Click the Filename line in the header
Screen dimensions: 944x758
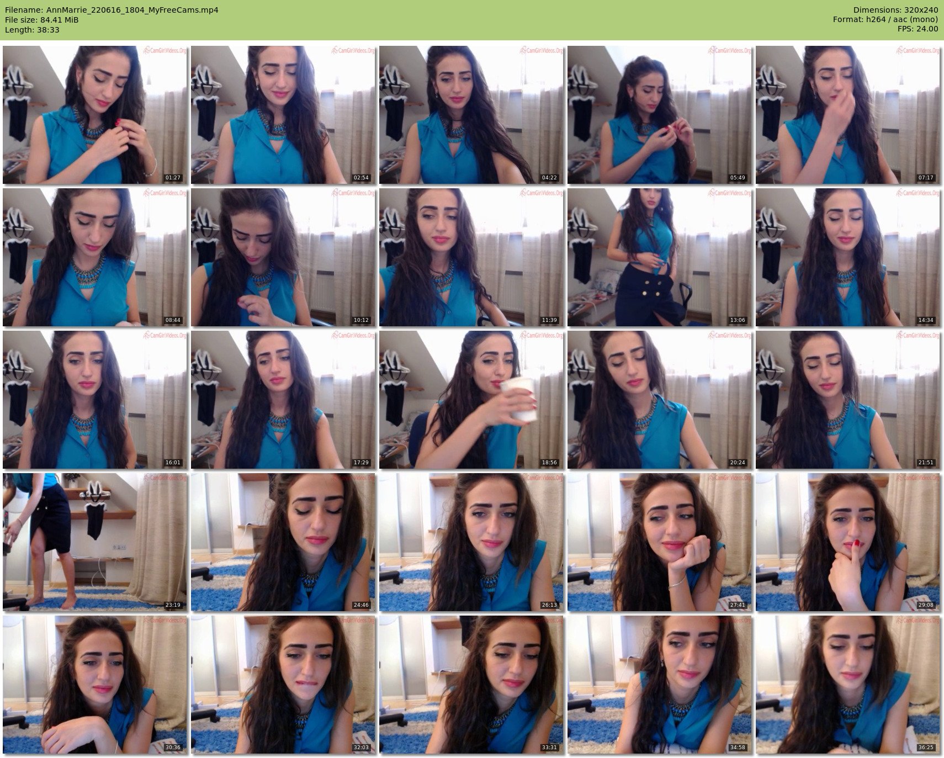[x=112, y=10]
